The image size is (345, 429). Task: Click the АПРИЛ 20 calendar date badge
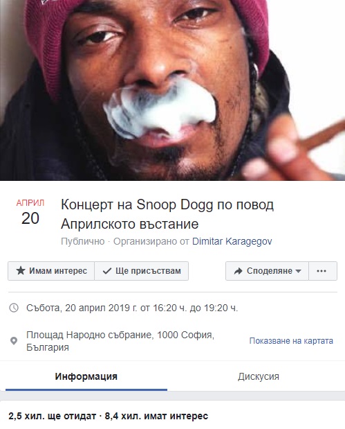pyautogui.click(x=30, y=212)
